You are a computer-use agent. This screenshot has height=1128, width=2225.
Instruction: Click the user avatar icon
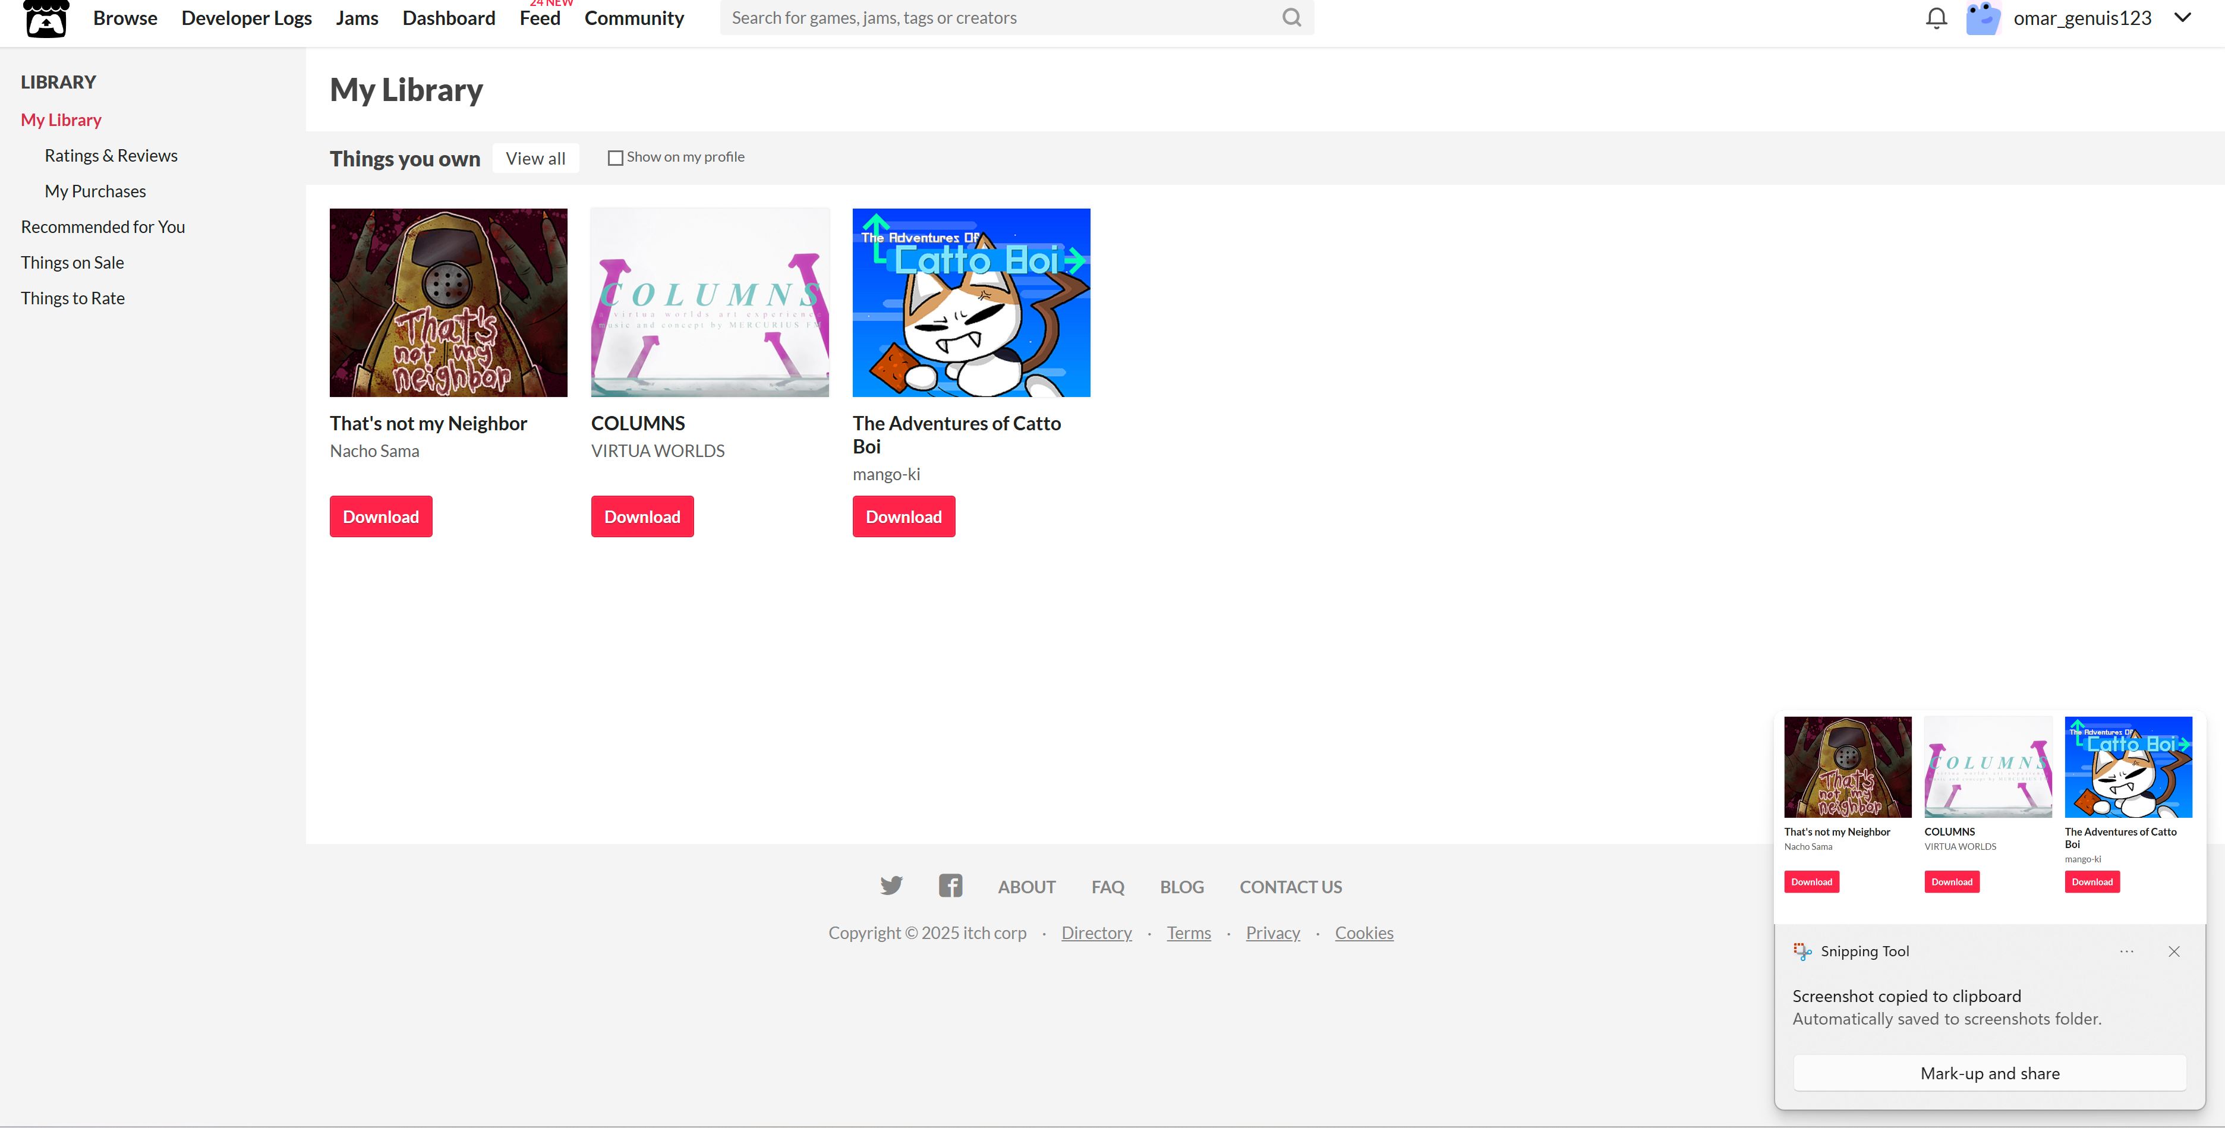point(1983,18)
